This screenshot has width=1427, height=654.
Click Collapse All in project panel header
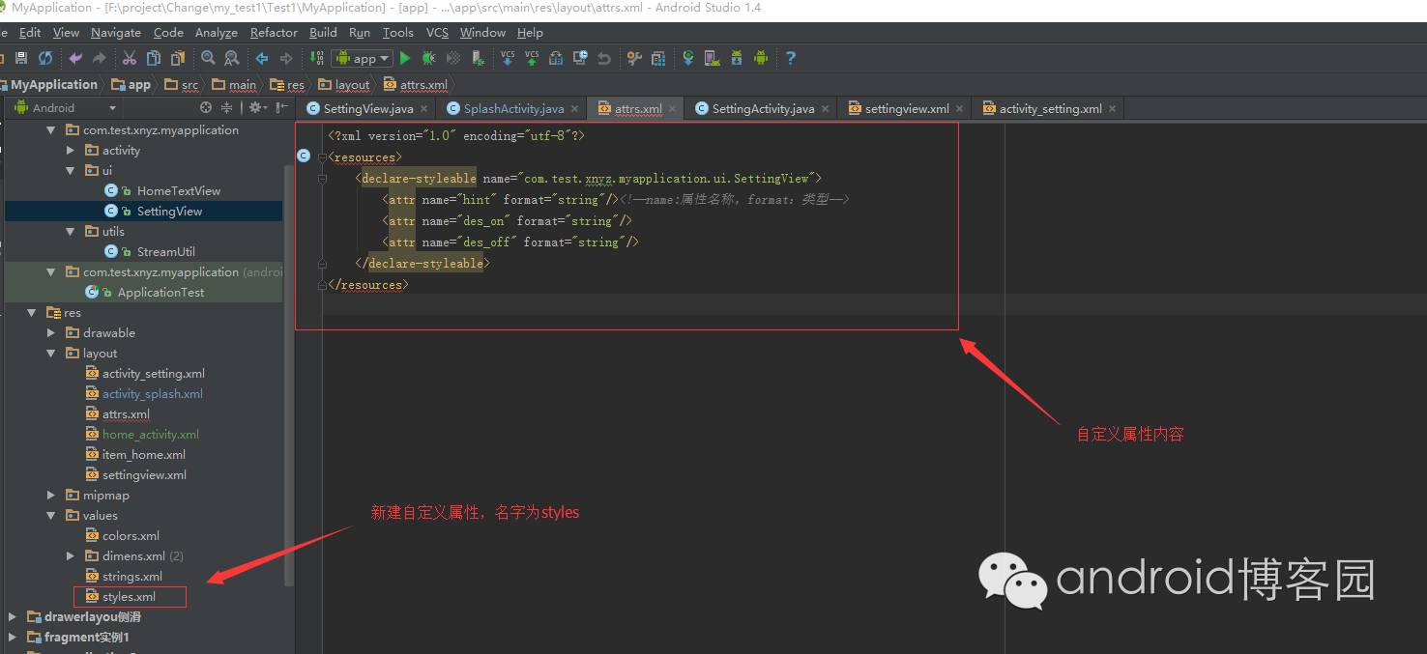(x=227, y=108)
